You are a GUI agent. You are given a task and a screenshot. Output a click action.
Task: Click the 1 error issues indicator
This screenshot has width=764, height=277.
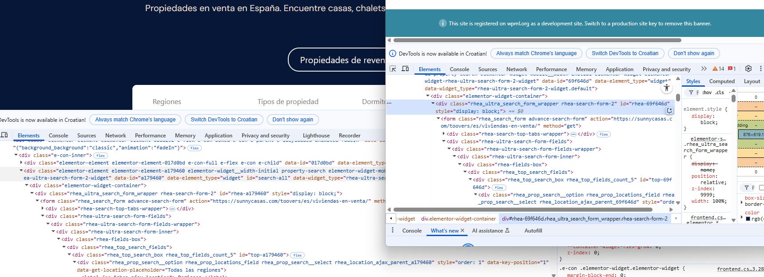click(x=732, y=69)
